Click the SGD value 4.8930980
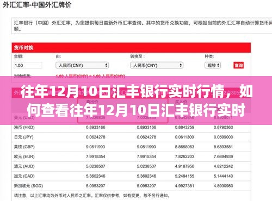This screenshot has height=201, width=272. coord(223,186)
